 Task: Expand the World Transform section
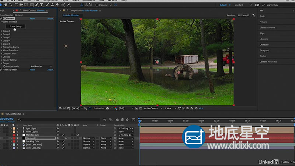click(x=2, y=50)
